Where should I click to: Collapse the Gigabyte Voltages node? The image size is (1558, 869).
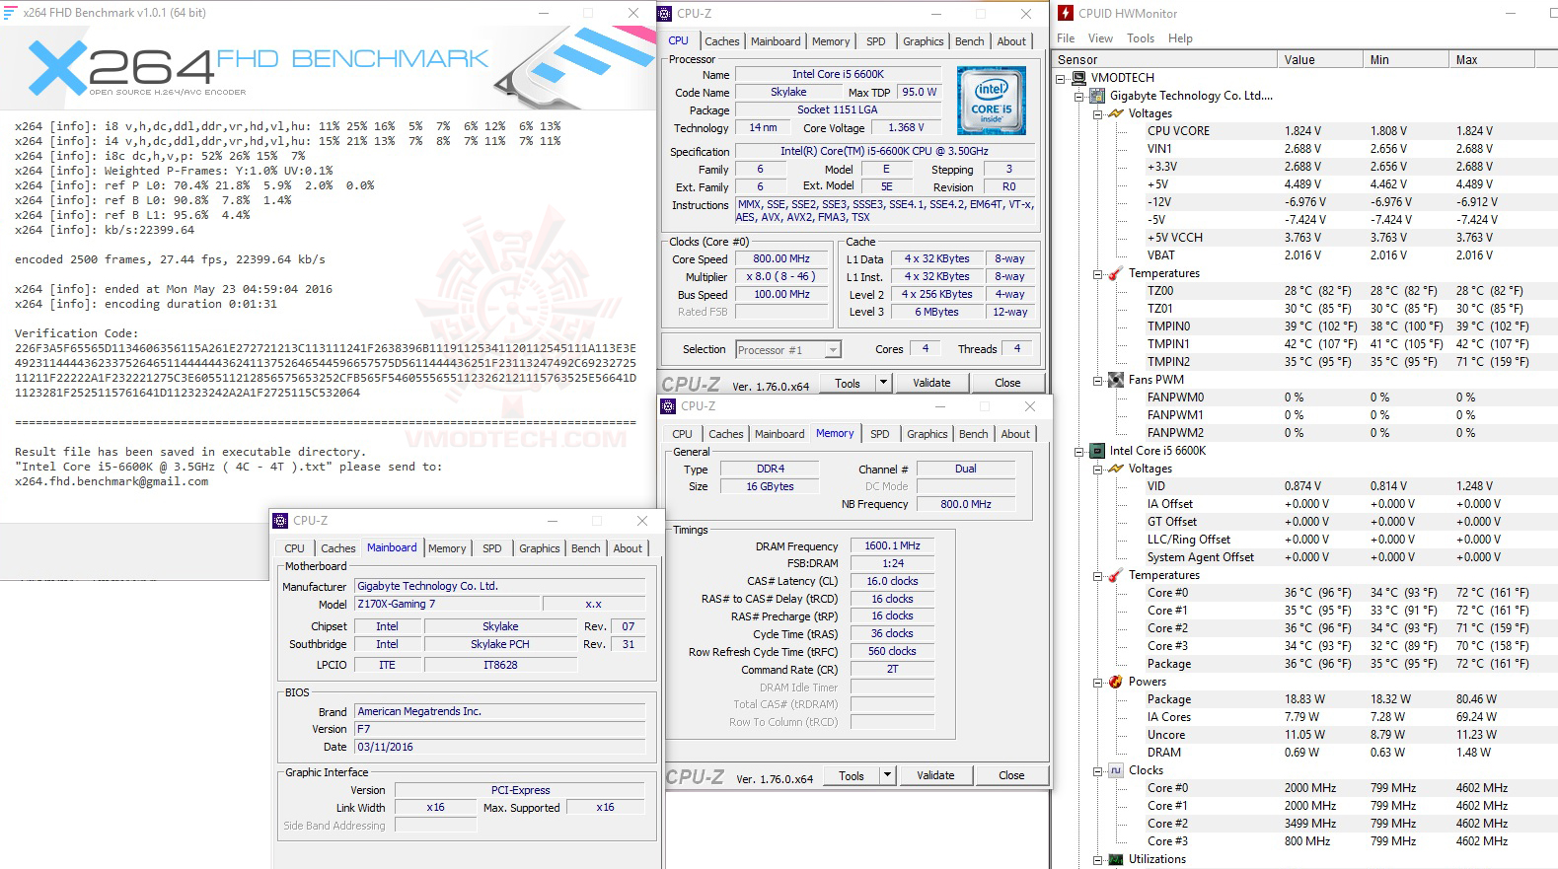[1098, 113]
